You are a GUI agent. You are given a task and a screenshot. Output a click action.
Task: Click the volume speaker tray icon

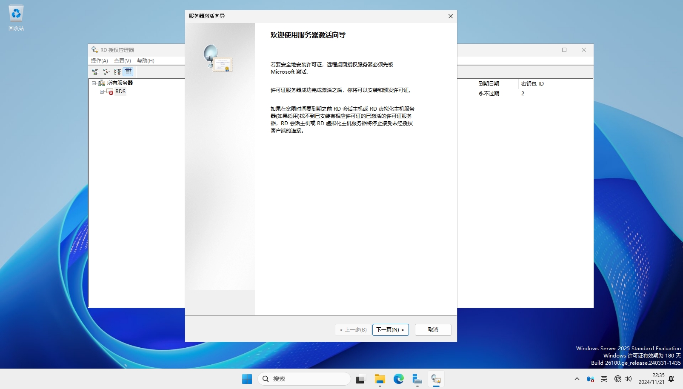pyautogui.click(x=628, y=379)
